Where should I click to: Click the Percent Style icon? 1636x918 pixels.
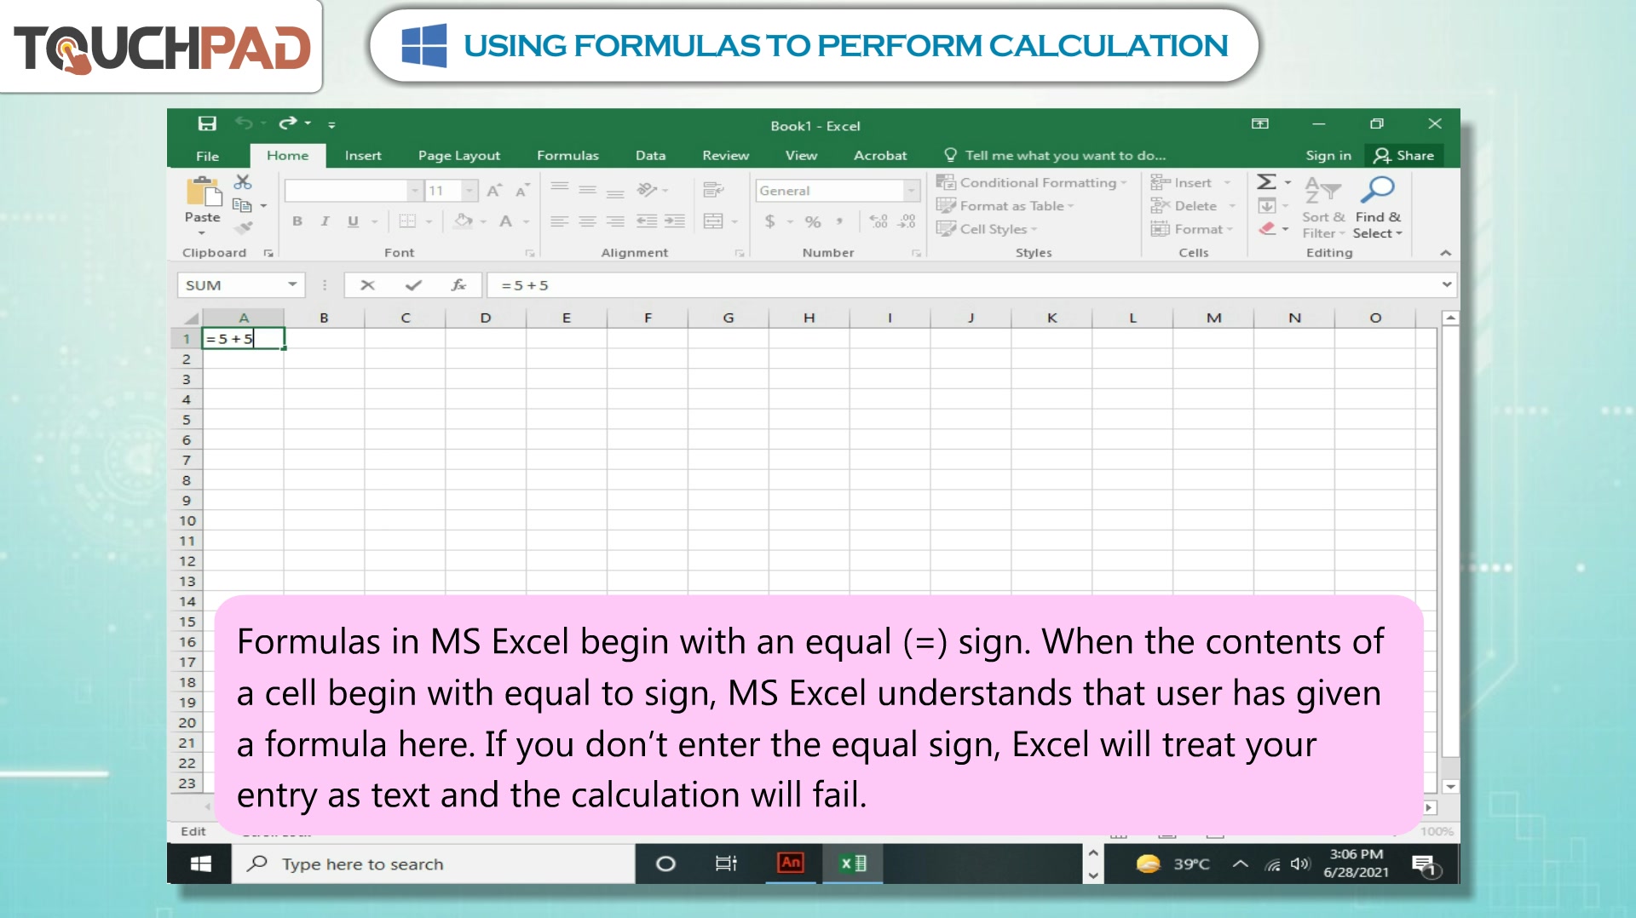coord(813,221)
